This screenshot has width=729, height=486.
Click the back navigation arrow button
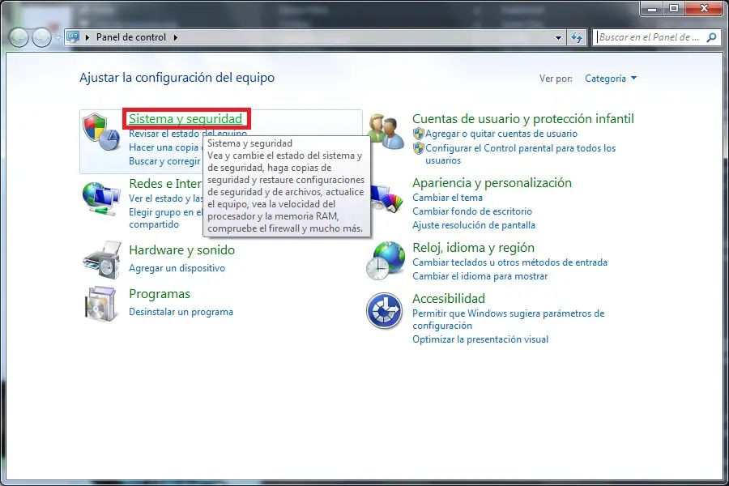[19, 37]
